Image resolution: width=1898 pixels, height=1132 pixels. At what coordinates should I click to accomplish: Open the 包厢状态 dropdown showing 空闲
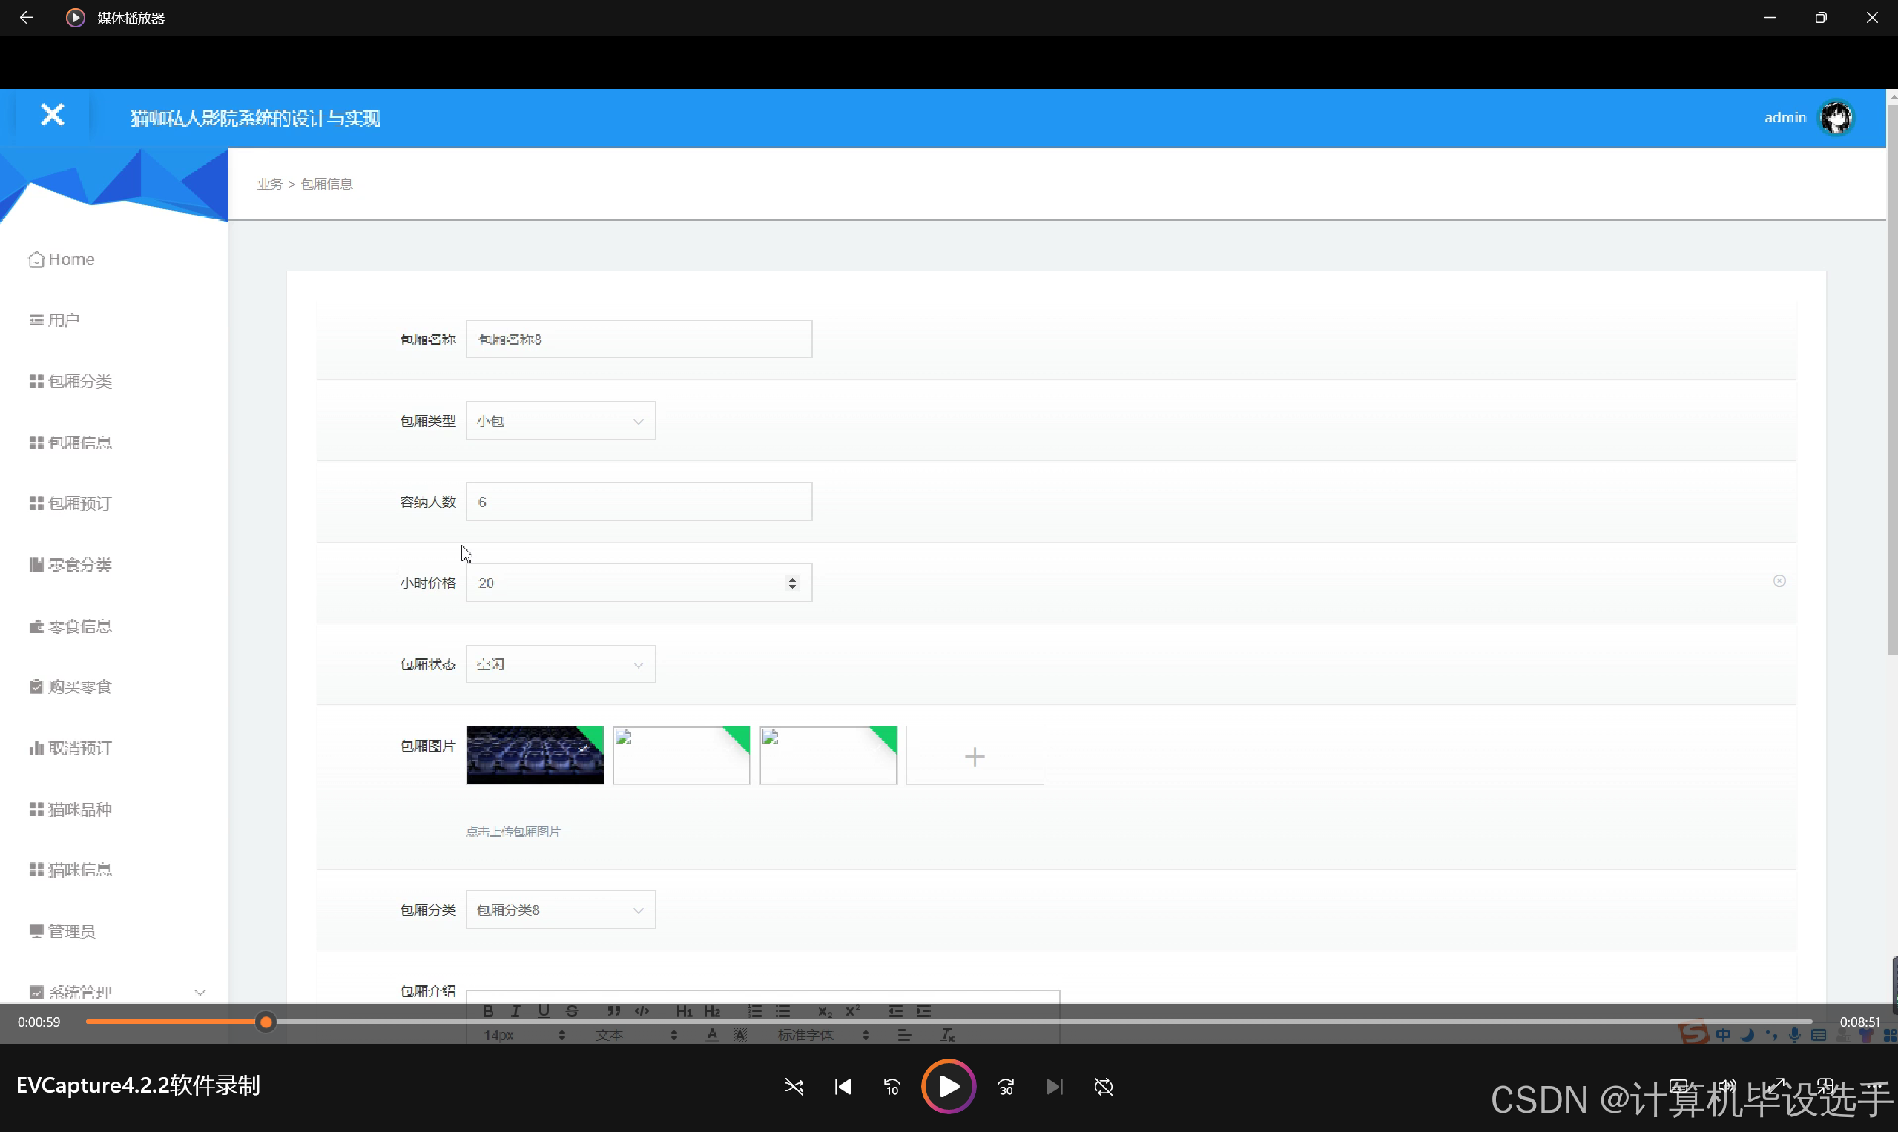(560, 664)
